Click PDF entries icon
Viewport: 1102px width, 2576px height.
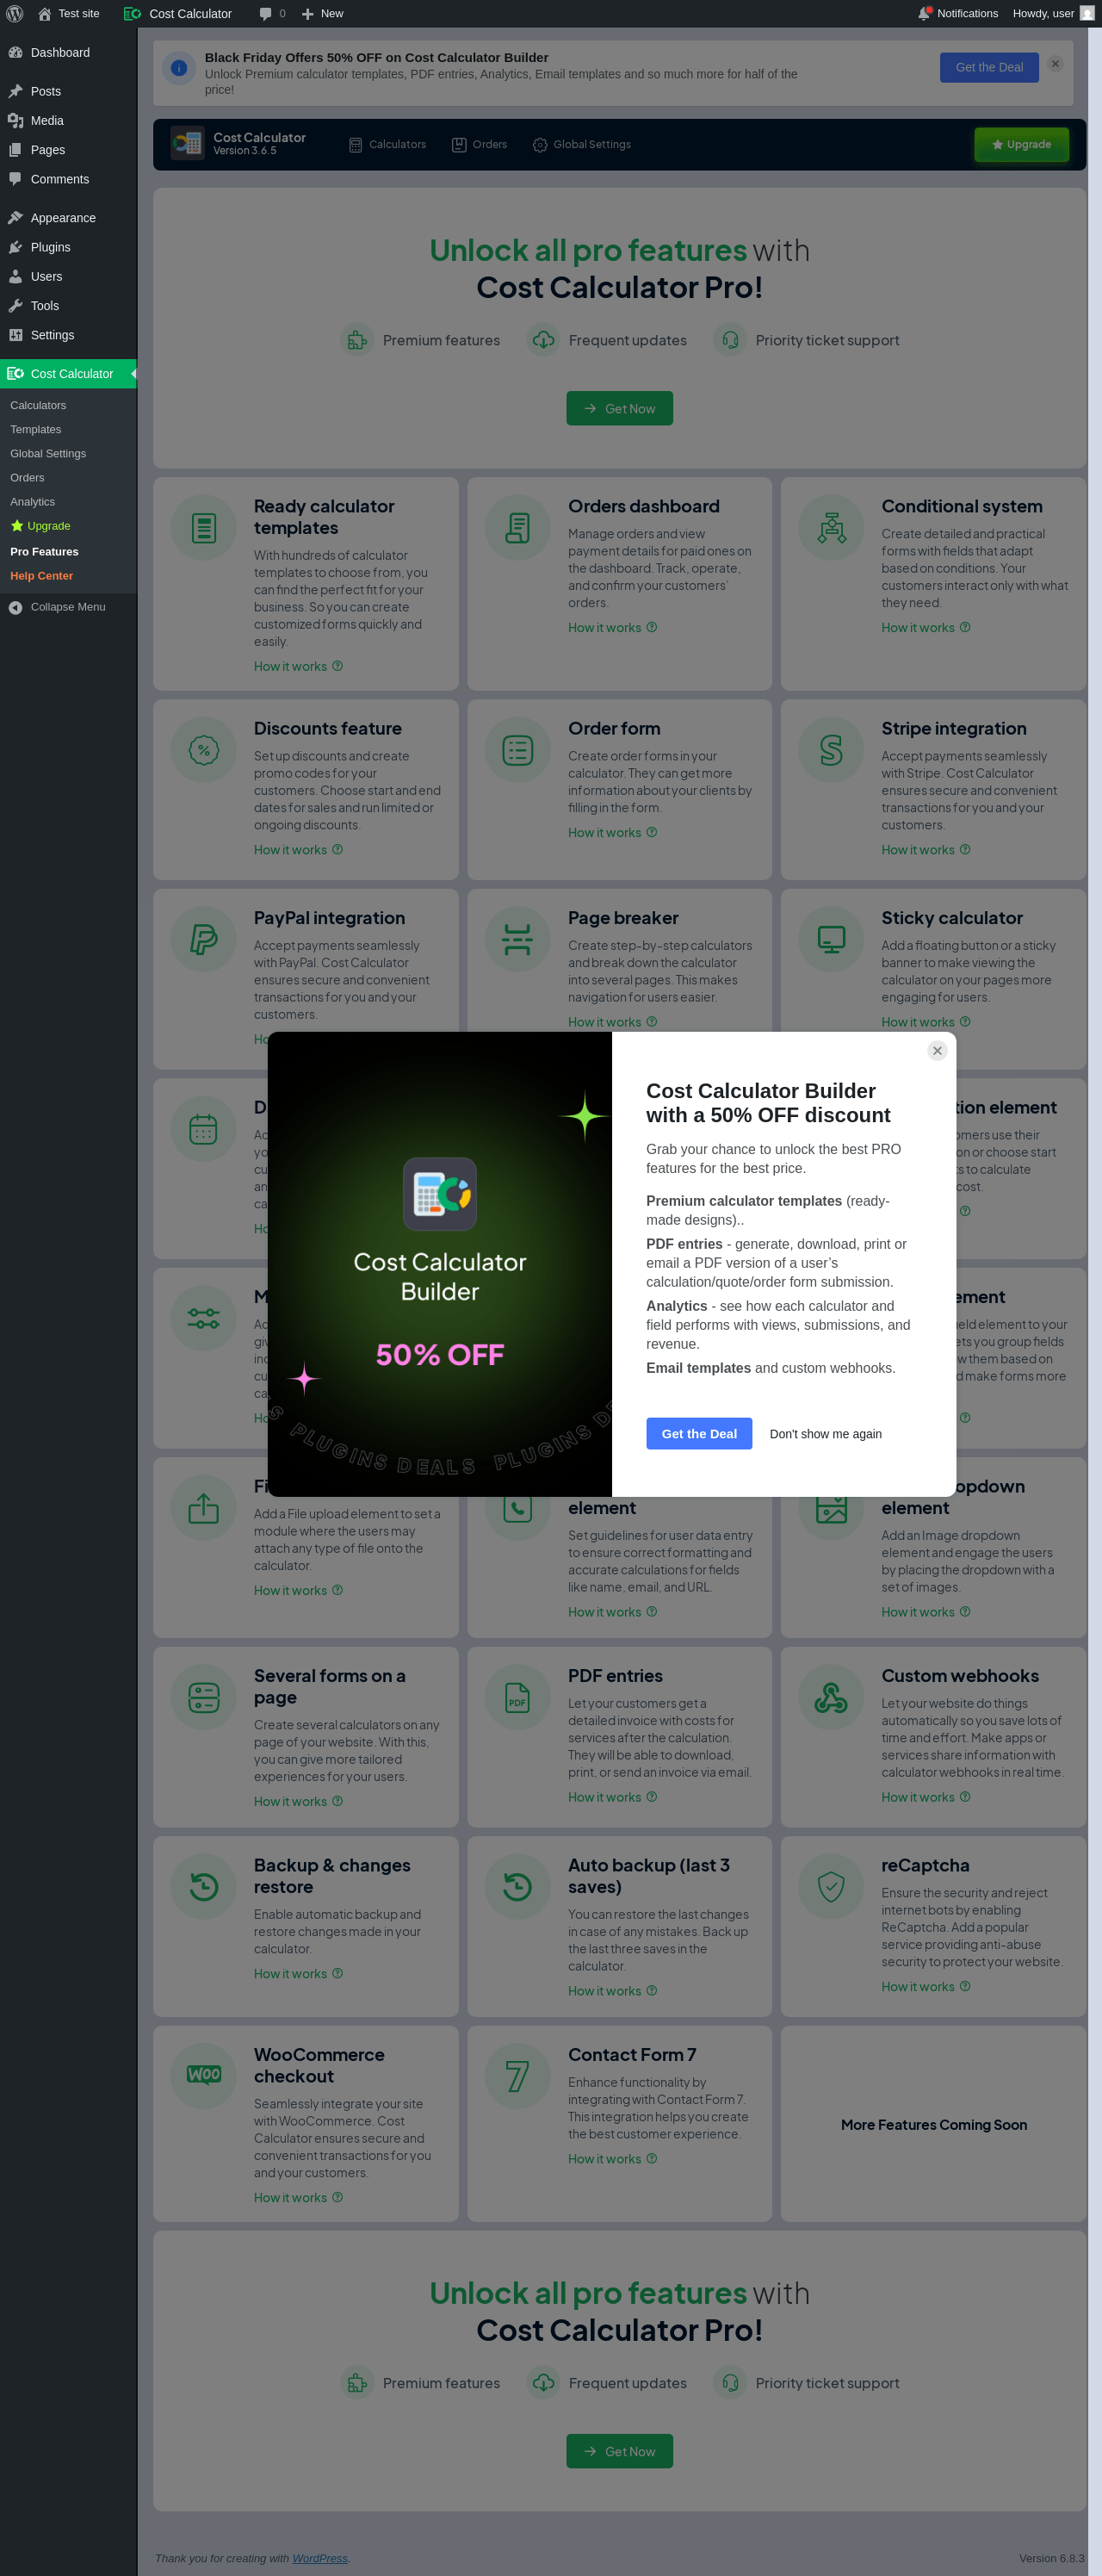518,1698
